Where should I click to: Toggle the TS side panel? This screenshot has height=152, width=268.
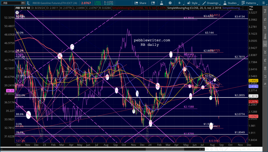click(265, 20)
